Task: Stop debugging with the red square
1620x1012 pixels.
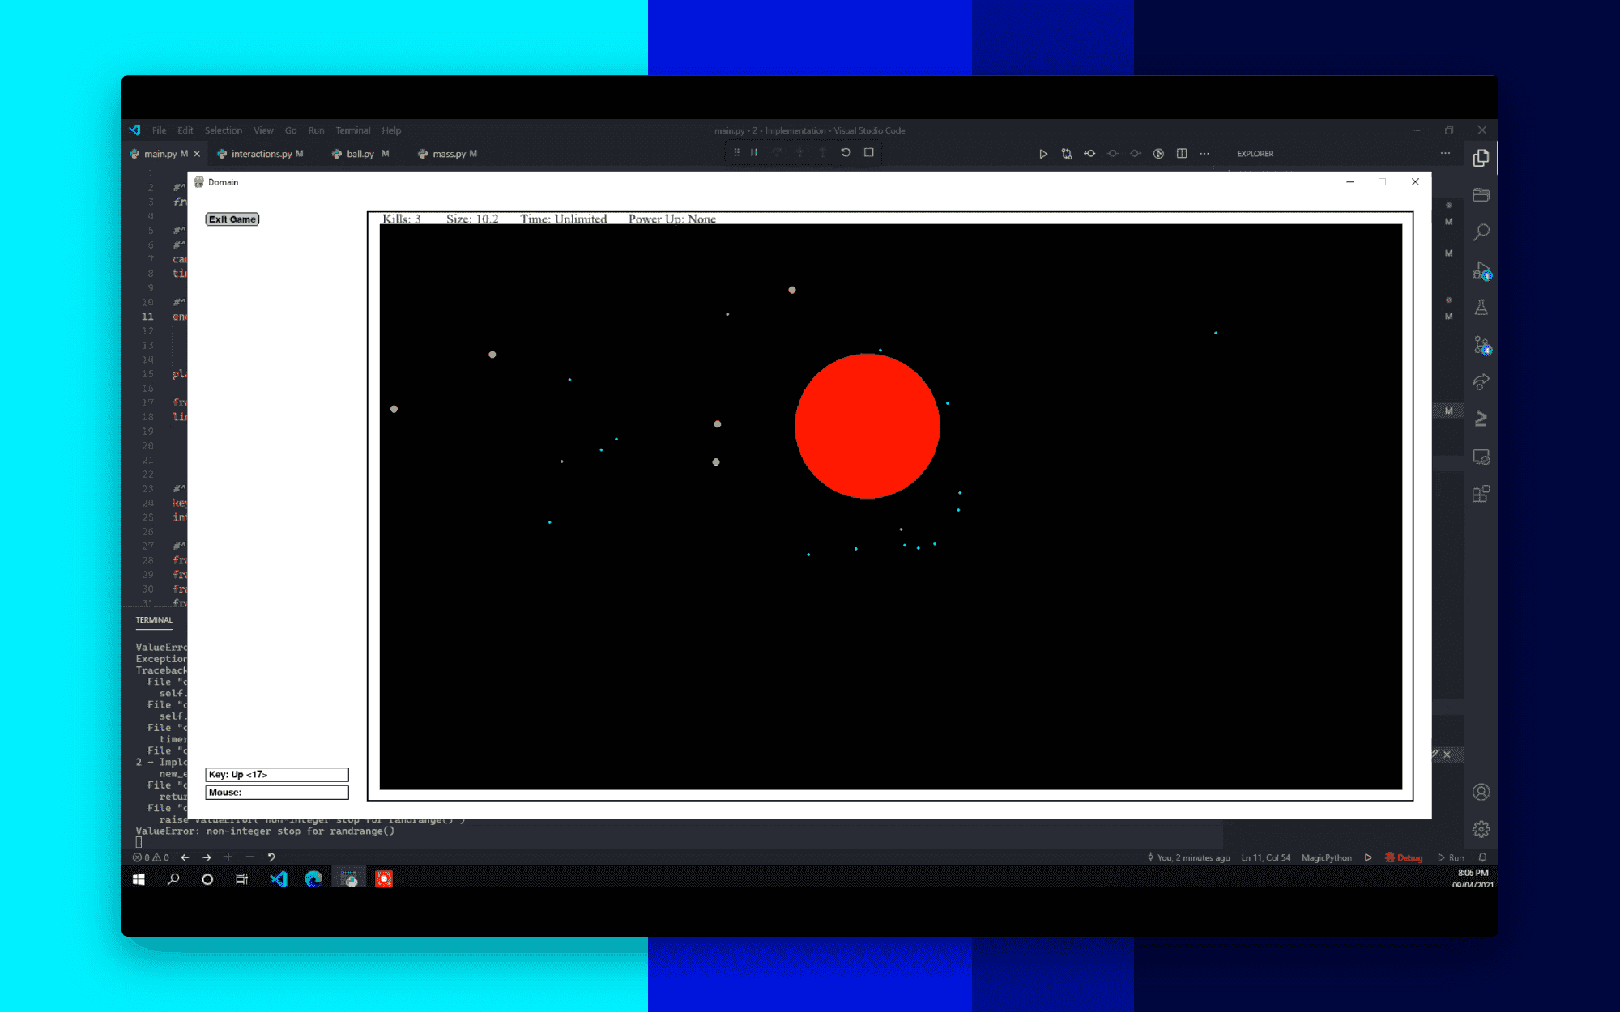Action: (869, 152)
